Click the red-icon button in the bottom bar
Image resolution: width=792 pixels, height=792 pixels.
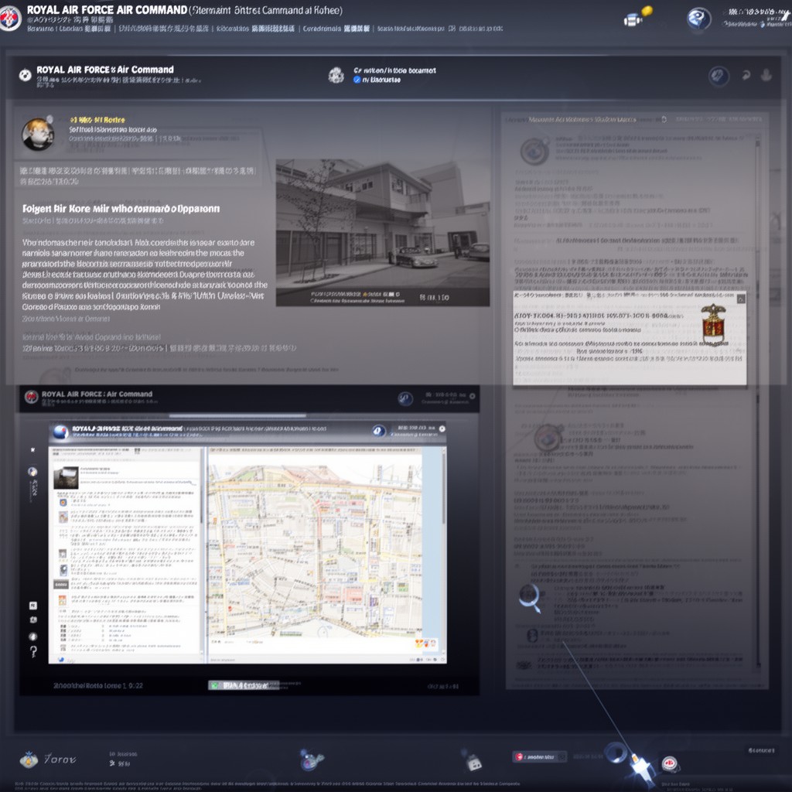point(539,756)
